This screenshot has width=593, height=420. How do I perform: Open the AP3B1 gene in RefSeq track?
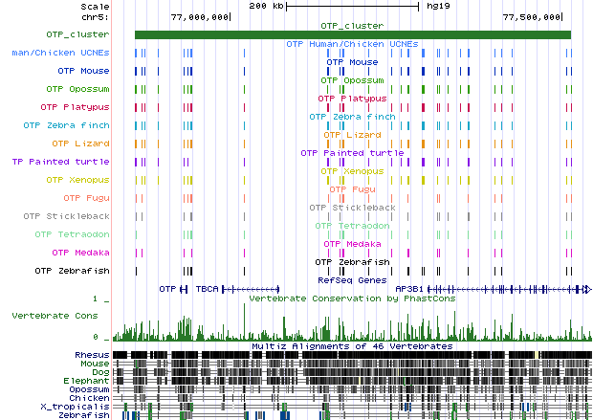pyautogui.click(x=507, y=288)
